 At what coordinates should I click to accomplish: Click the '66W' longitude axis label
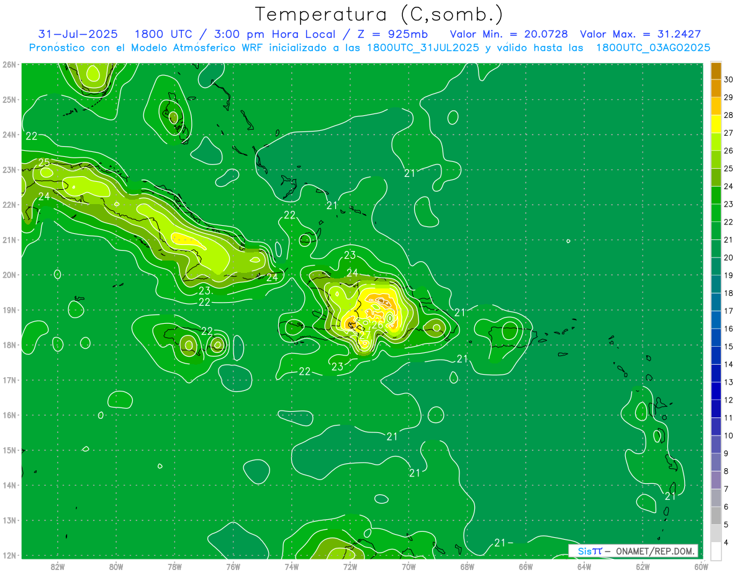click(525, 566)
